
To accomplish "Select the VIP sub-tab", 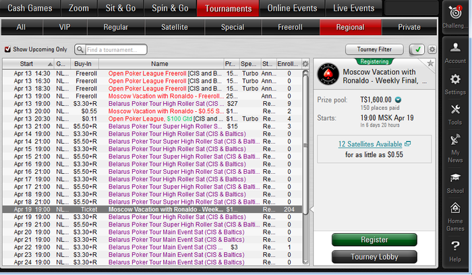I will (x=65, y=27).
